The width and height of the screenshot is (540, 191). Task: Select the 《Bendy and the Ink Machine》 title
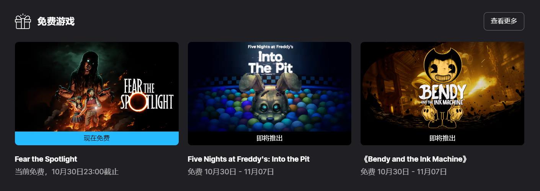[414, 159]
